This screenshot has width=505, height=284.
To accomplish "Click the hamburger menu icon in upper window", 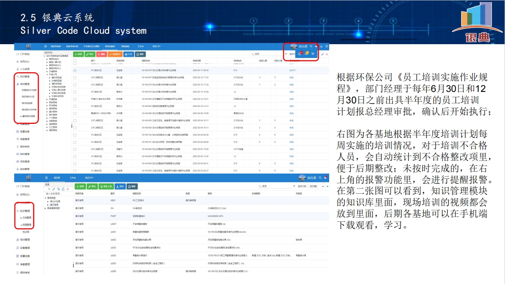I will coord(46,47).
